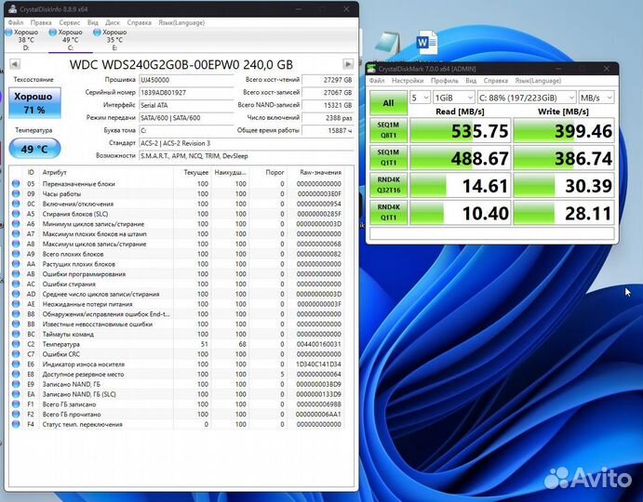Open Профиль menu in CrystalDiskMark
Viewport: 643px width, 502px height.
(445, 81)
